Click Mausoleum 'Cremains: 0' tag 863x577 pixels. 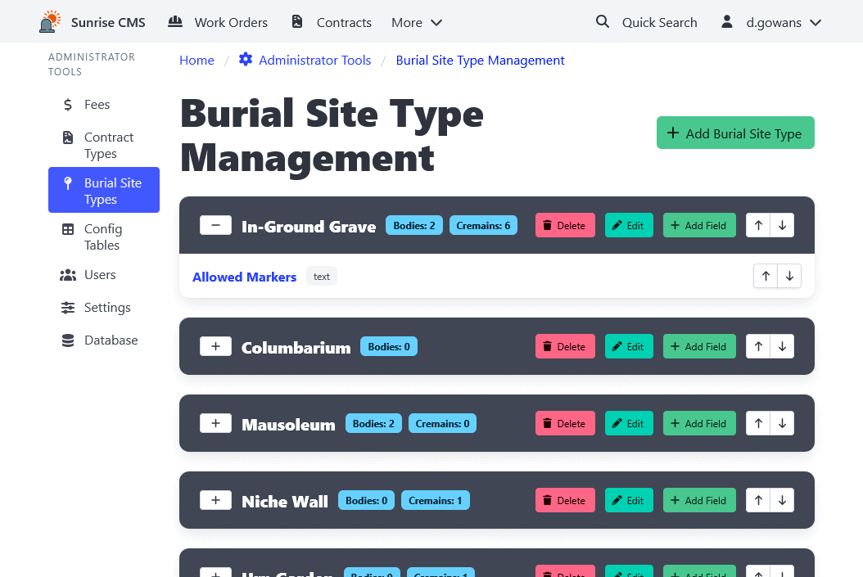pos(442,423)
